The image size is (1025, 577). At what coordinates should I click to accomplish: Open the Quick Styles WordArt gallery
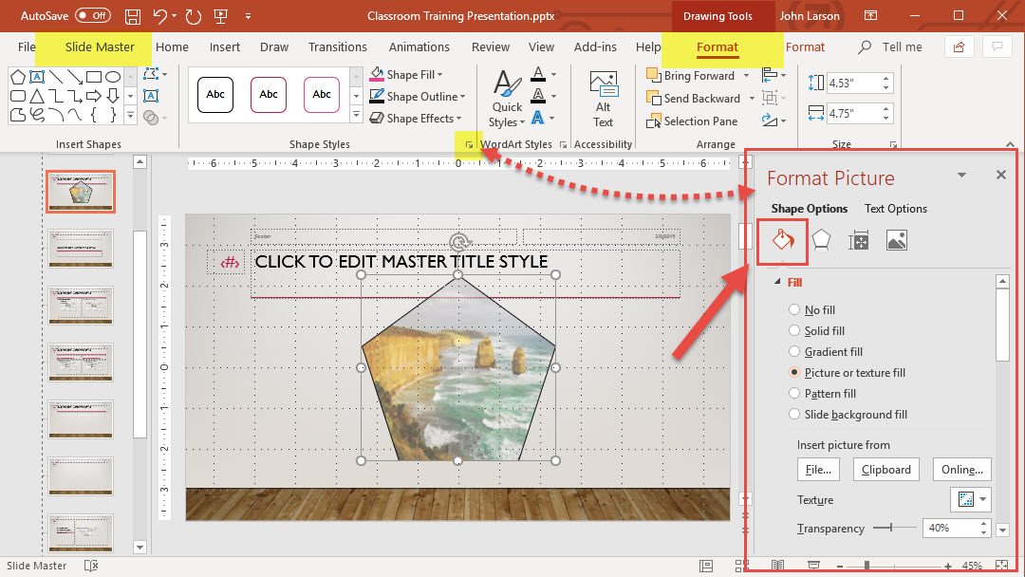507,99
